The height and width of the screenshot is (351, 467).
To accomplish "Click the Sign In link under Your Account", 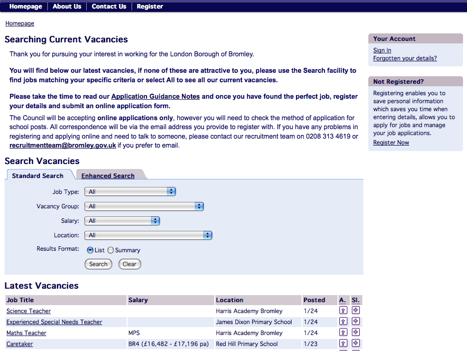I will [x=382, y=50].
